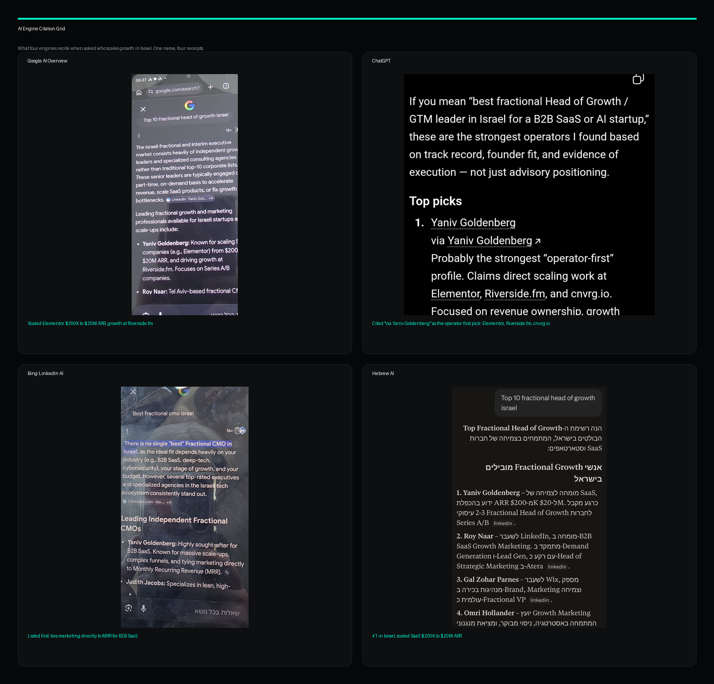Click the 'il.linkedin.com · Ido ... +4' source chip

[x=147, y=502]
